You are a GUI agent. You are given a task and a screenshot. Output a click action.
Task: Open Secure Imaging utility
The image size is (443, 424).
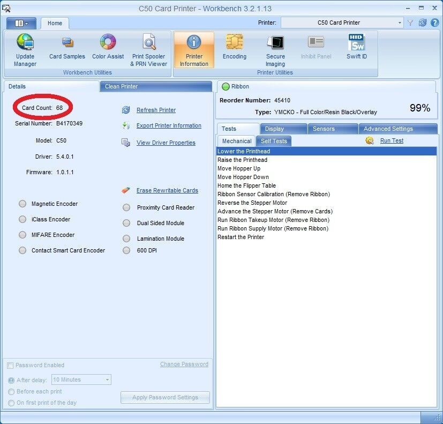point(275,50)
